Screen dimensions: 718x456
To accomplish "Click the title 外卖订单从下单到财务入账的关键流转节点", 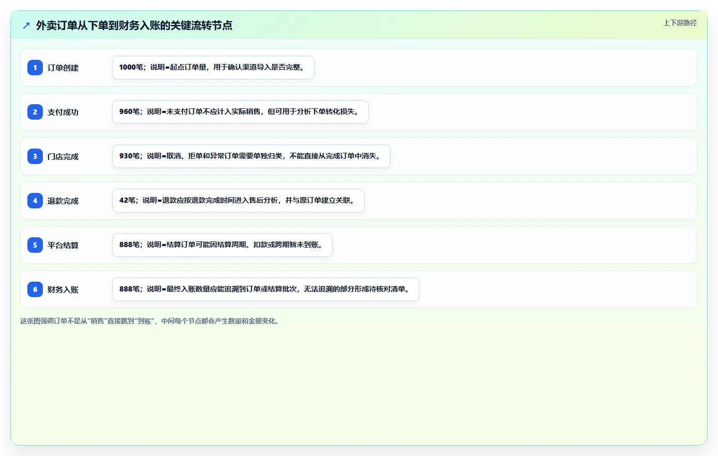I will tap(134, 25).
